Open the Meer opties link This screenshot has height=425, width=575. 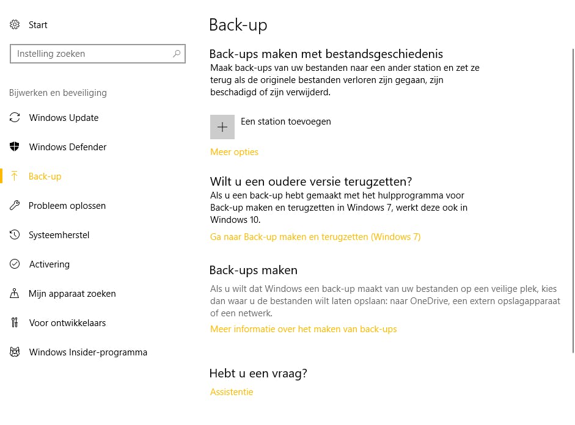[x=234, y=152]
